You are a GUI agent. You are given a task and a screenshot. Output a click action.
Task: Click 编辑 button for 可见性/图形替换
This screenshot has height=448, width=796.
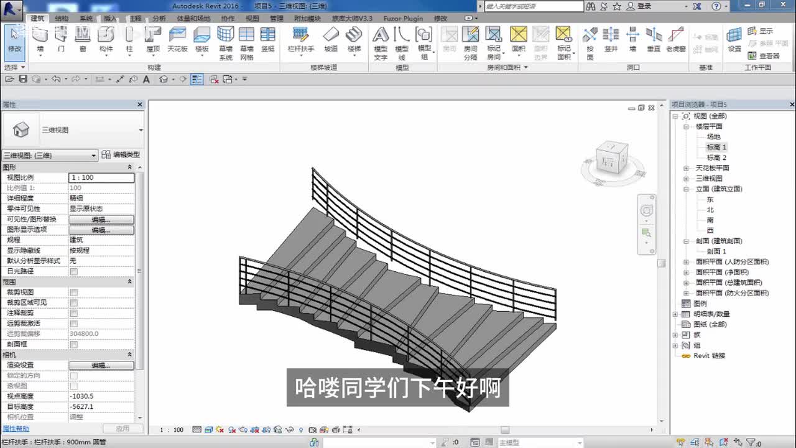(101, 220)
